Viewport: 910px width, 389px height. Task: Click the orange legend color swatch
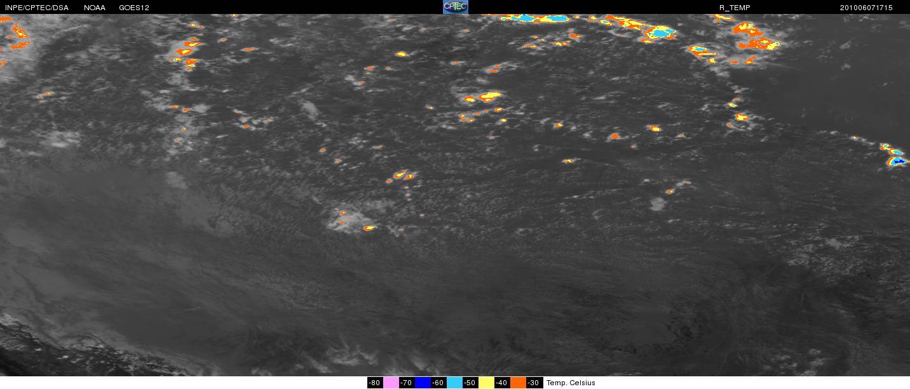click(518, 383)
